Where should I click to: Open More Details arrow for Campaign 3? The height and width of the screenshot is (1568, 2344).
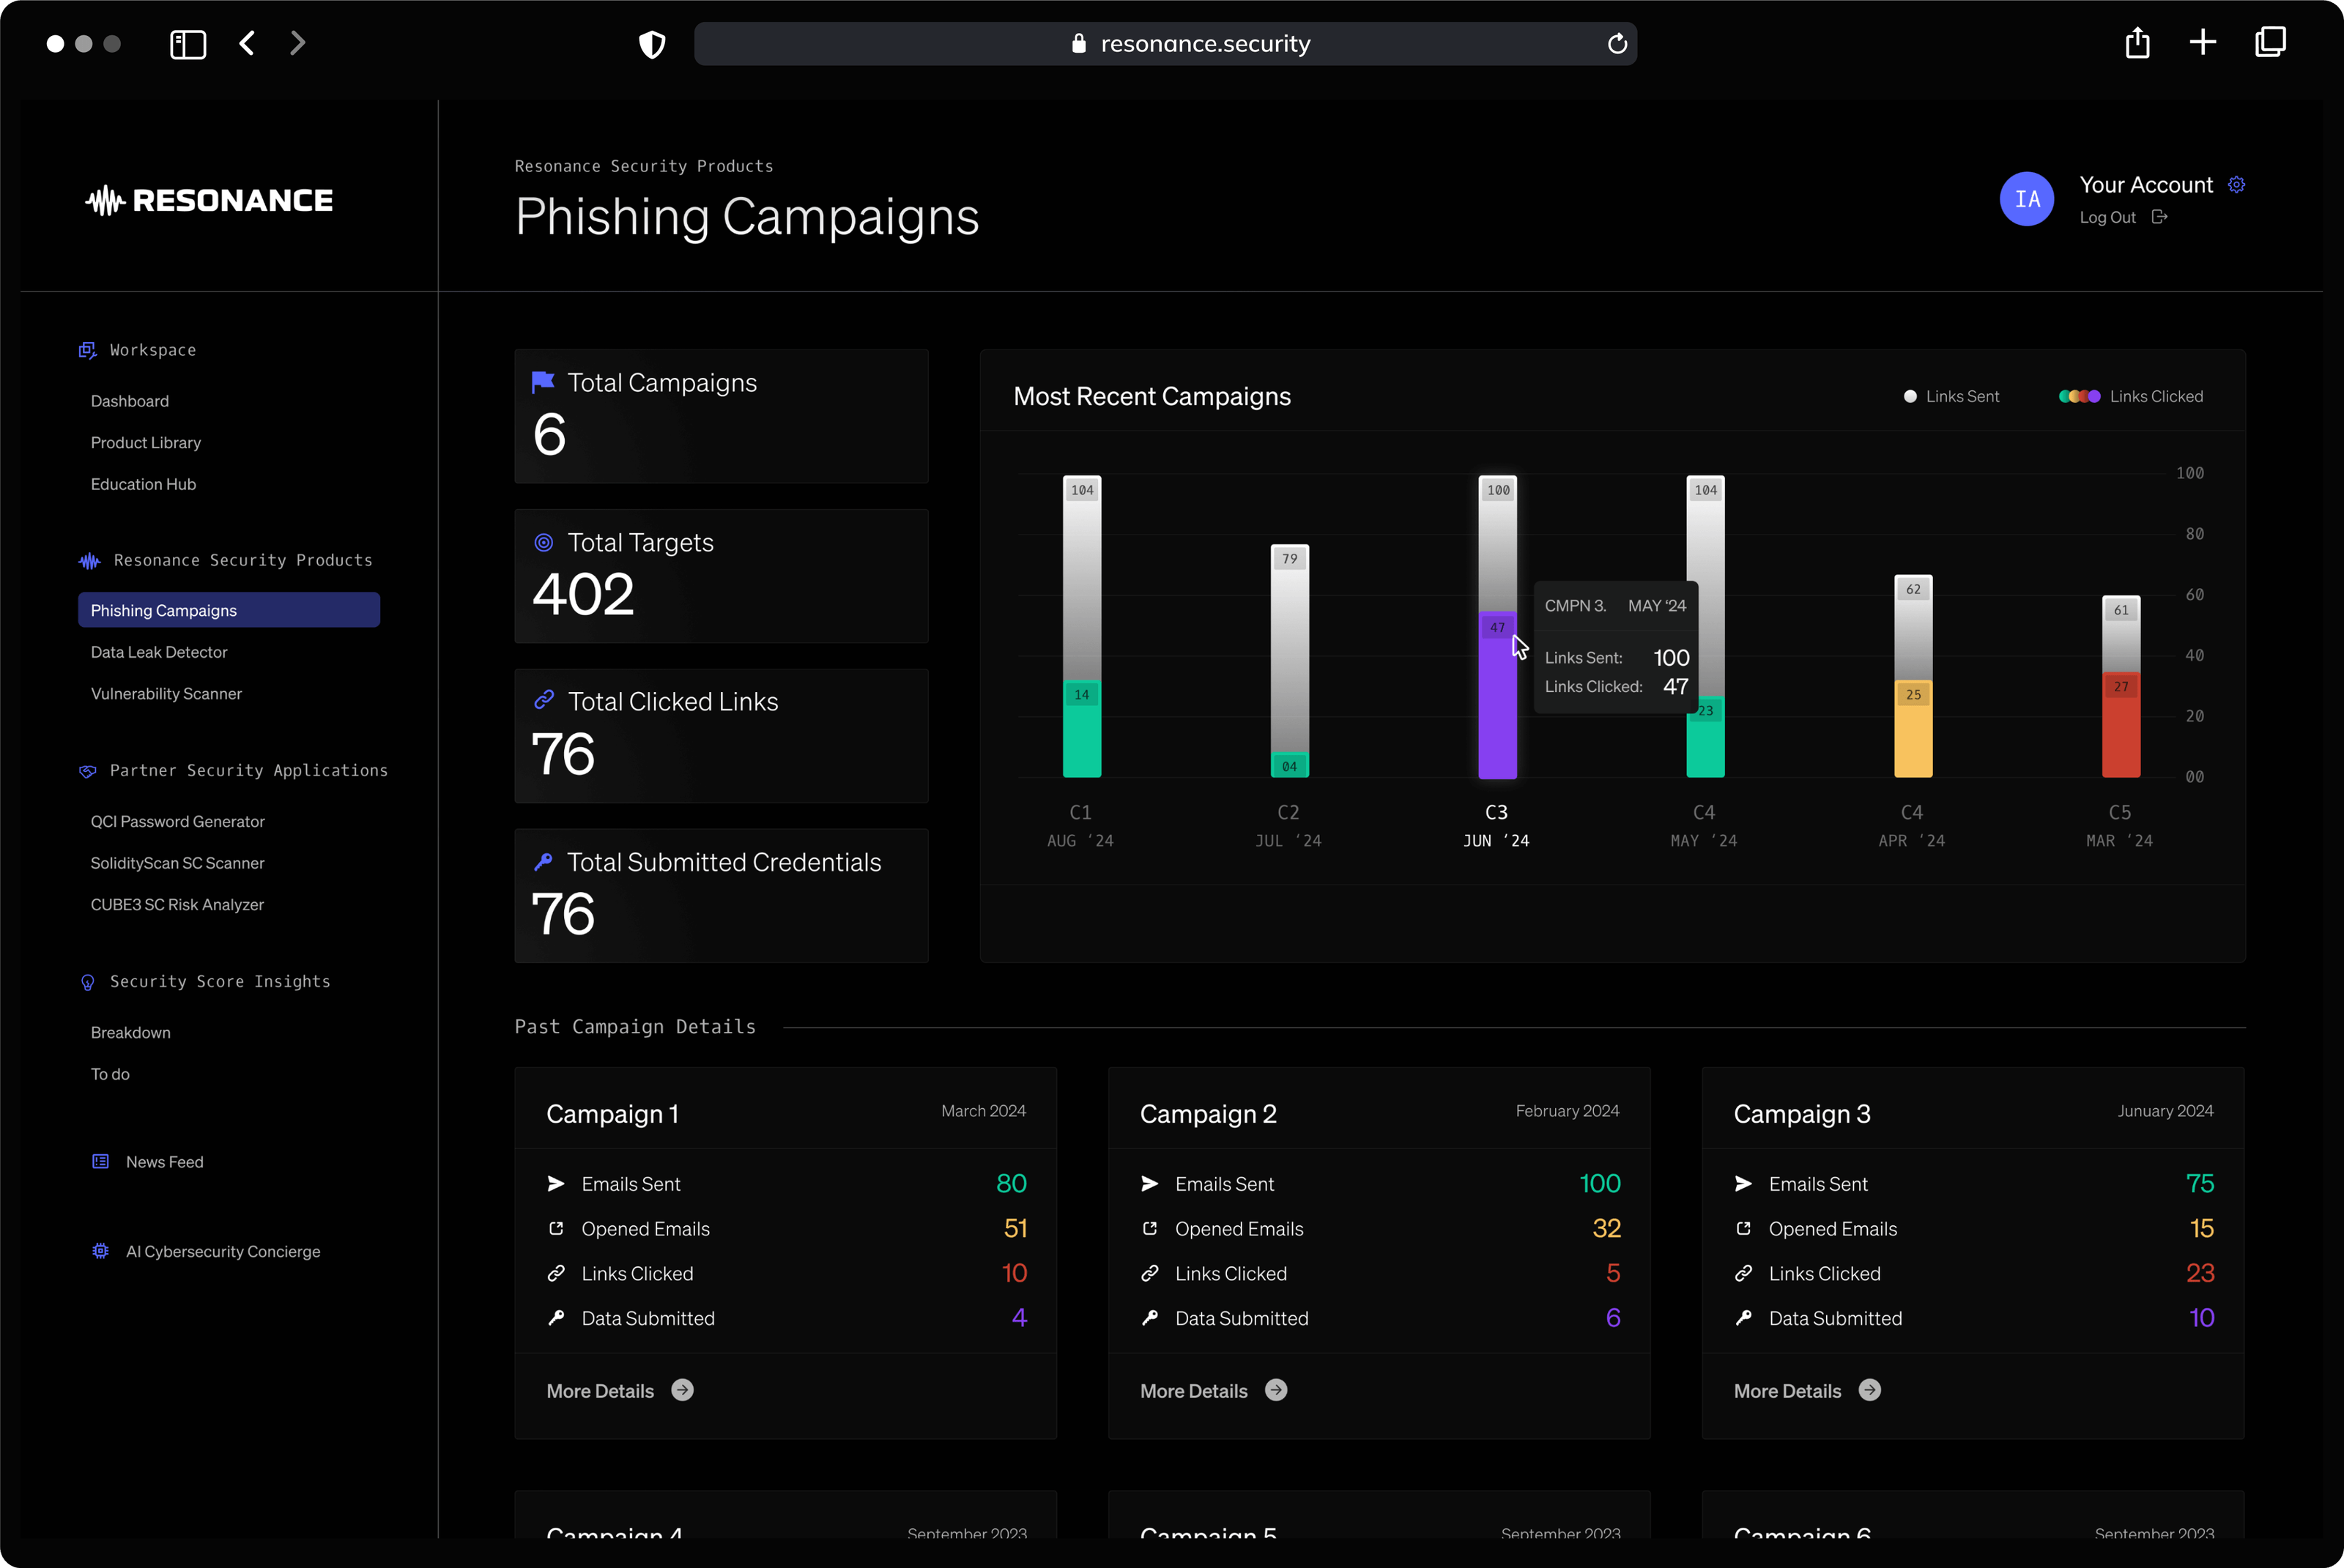(1869, 1391)
